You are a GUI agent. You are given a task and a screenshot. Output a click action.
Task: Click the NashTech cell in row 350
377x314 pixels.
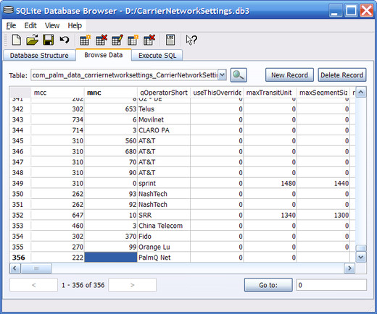pyautogui.click(x=164, y=194)
